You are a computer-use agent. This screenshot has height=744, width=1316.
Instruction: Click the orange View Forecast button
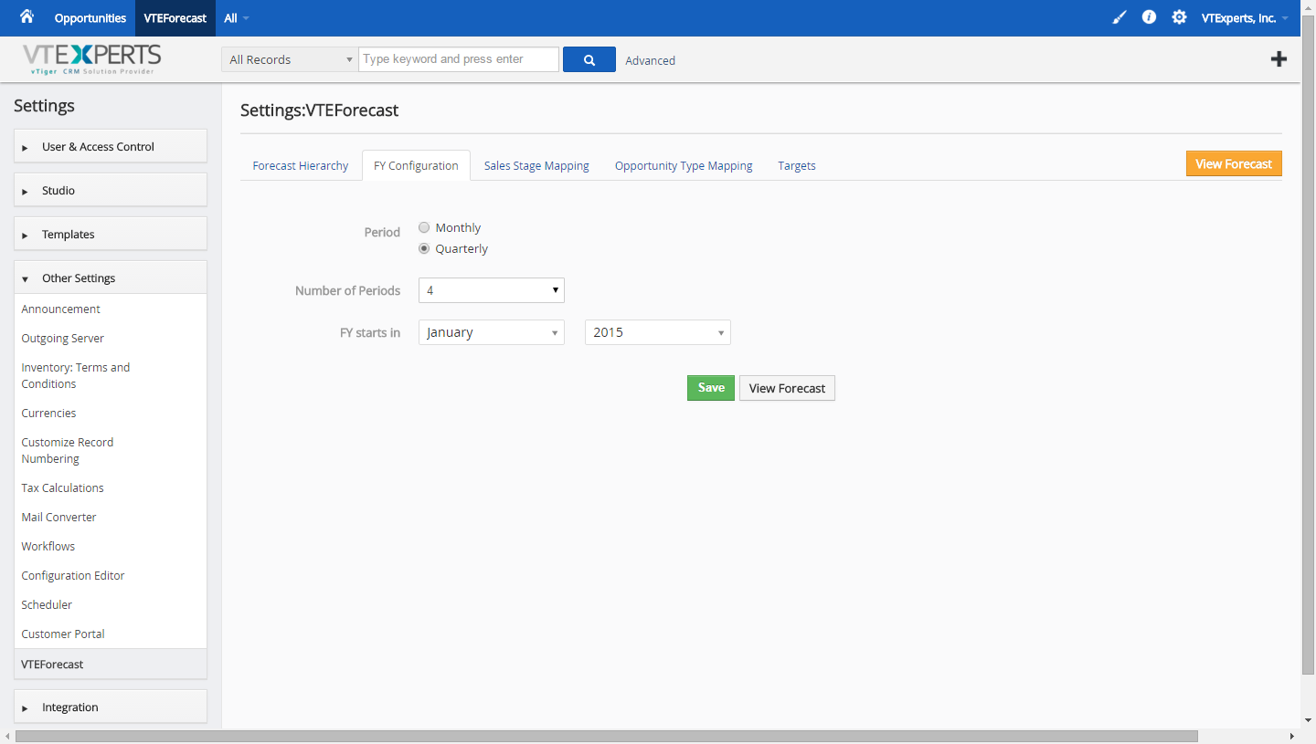pos(1234,163)
